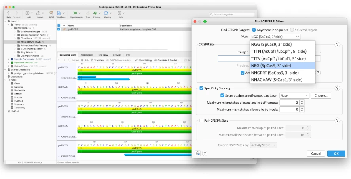Open the NCBI Gene database
This screenshot has width=351, height=179.
[17, 83]
